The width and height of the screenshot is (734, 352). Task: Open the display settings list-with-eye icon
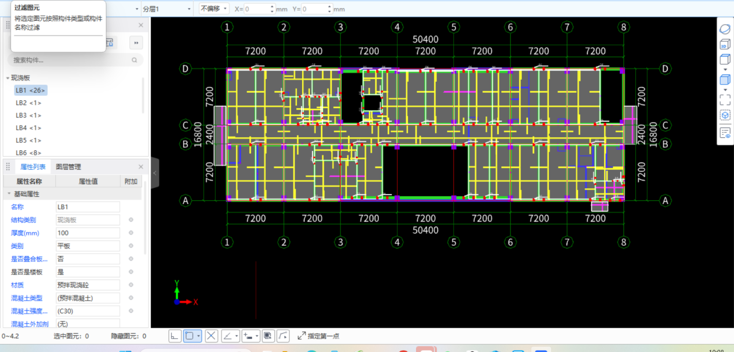coord(725,132)
